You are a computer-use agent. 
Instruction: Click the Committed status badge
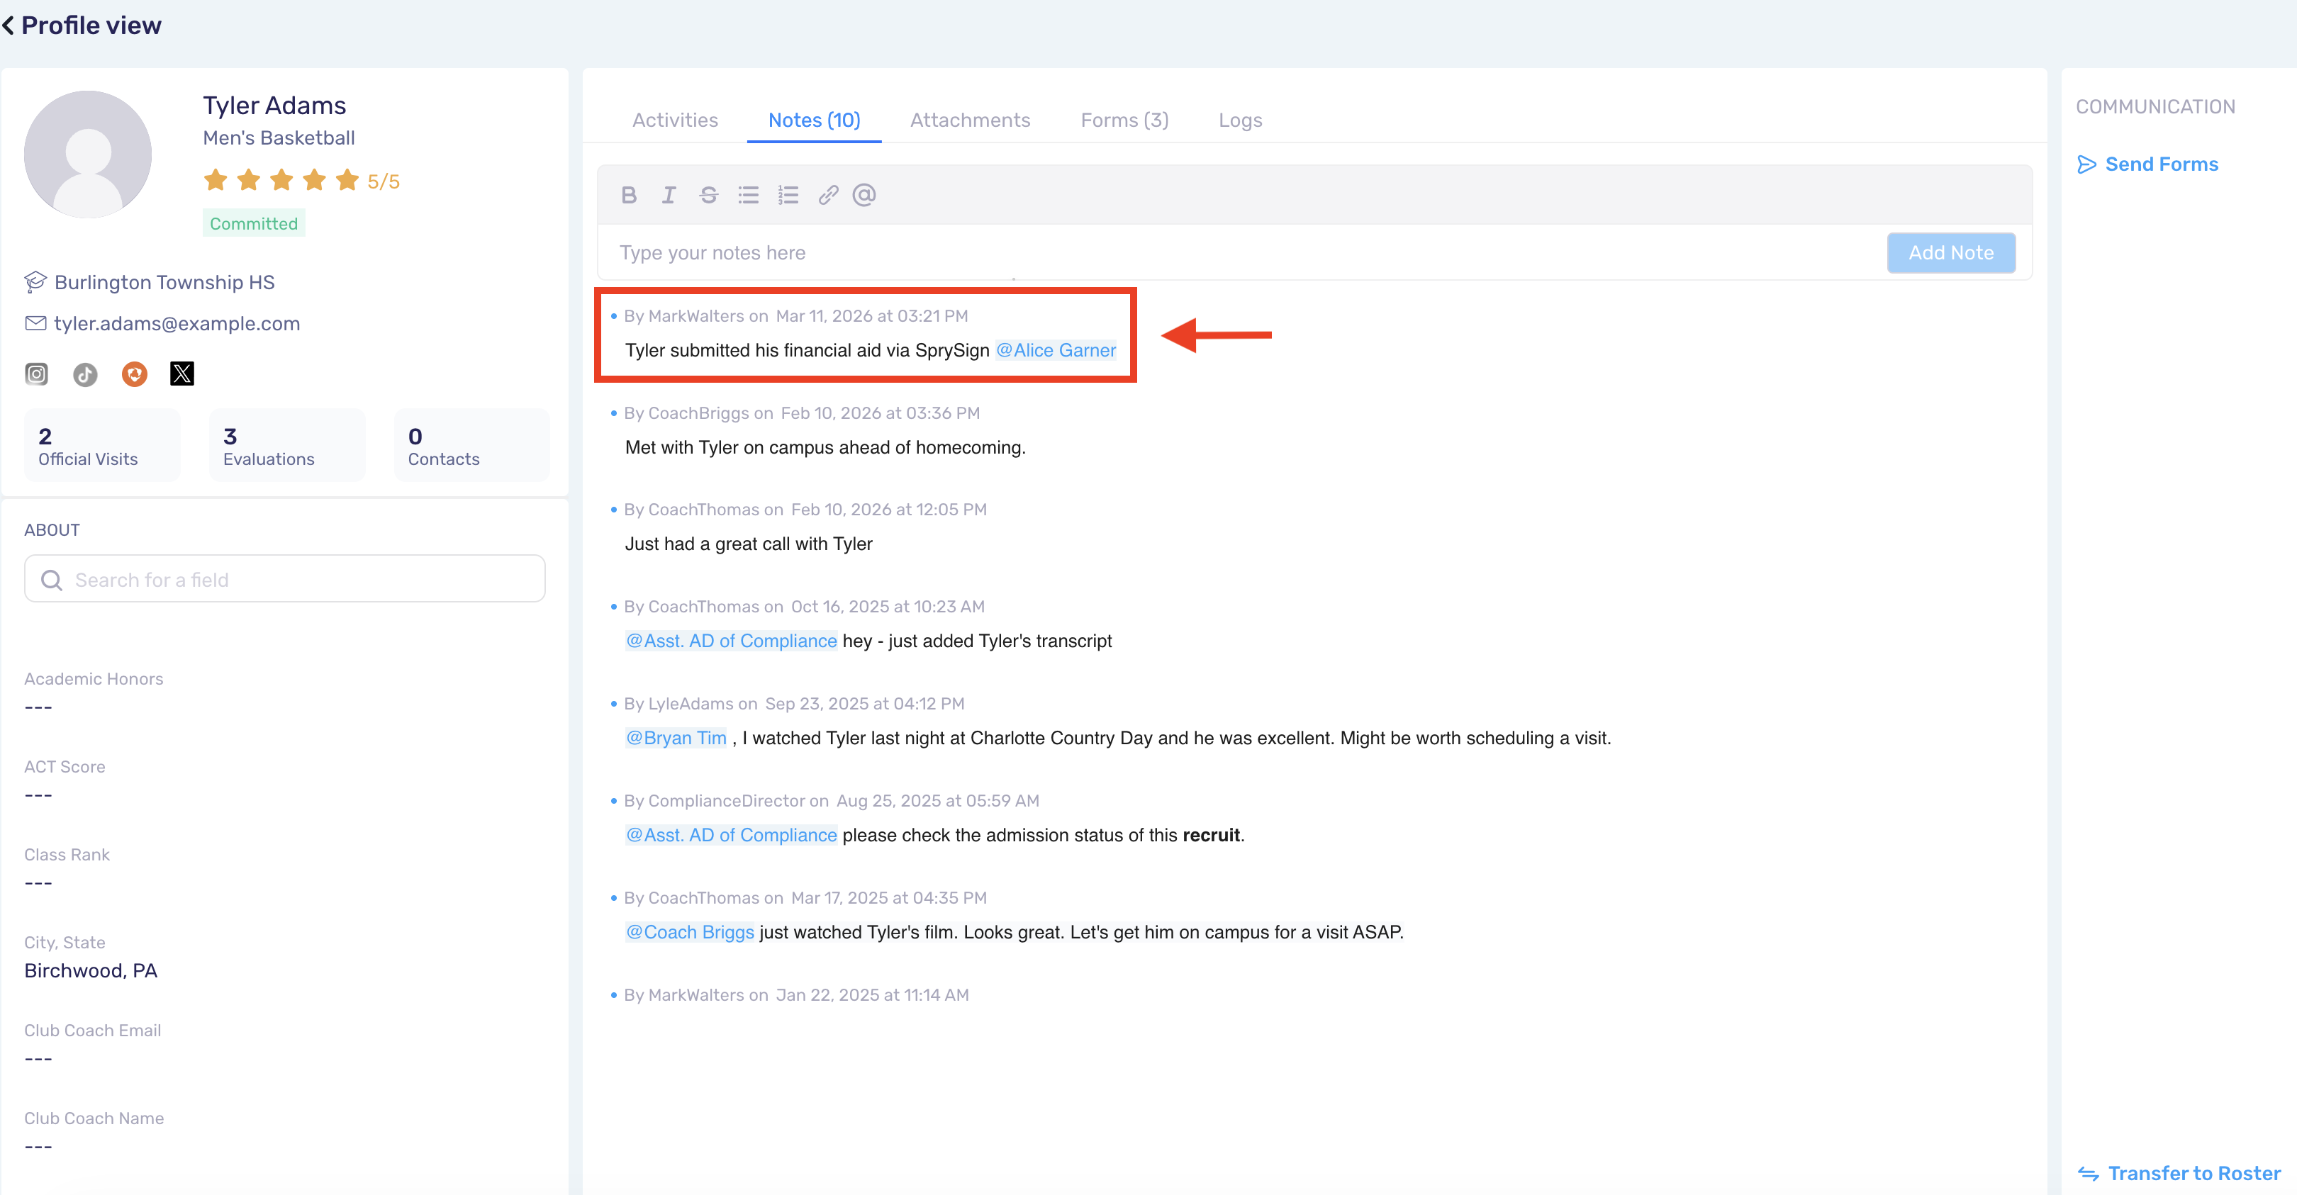(254, 223)
